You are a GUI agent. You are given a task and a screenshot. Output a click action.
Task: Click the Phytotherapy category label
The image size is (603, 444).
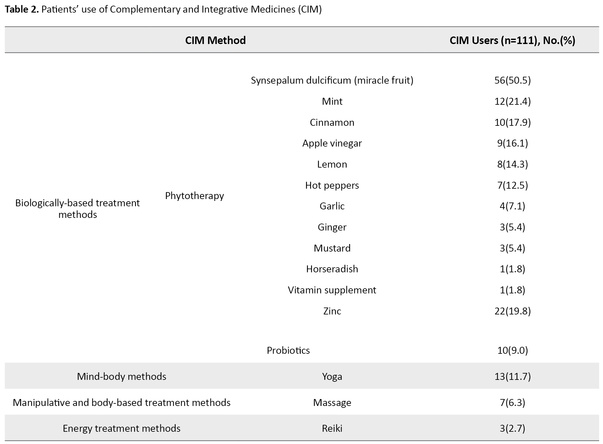(x=194, y=196)
